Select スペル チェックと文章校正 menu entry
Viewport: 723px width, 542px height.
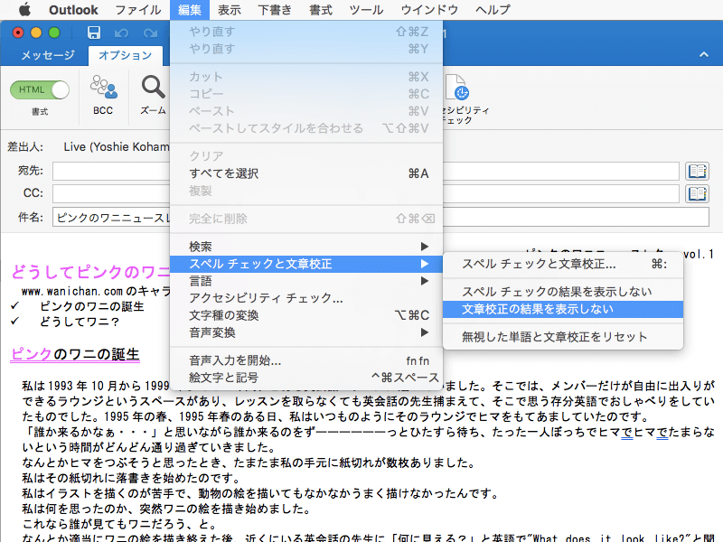pos(306,264)
